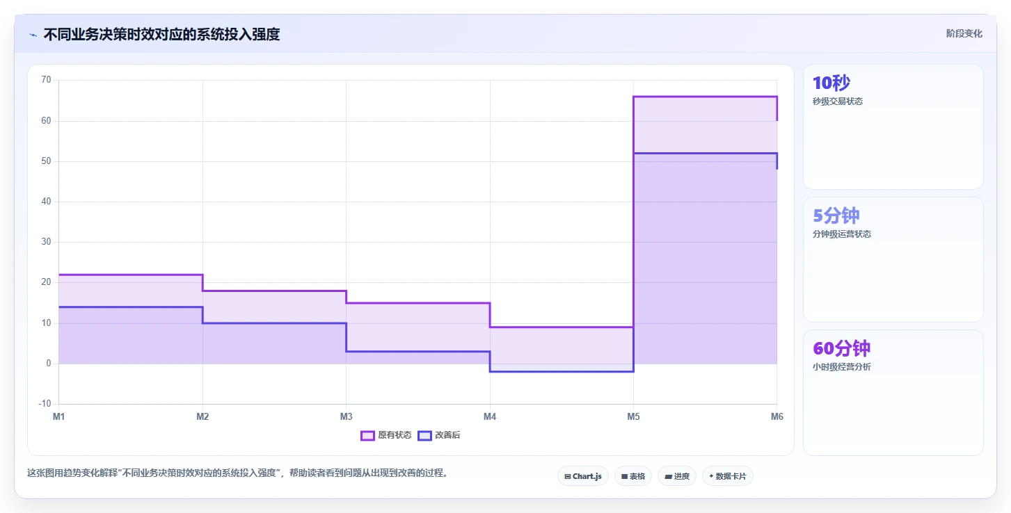Click the 30 y-axis value
The image size is (1011, 513).
[46, 242]
